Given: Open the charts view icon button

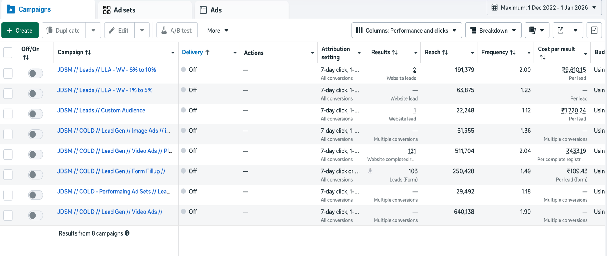Looking at the screenshot, I should pyautogui.click(x=594, y=30).
